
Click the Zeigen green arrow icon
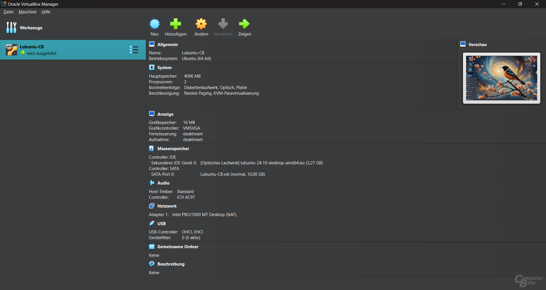244,24
